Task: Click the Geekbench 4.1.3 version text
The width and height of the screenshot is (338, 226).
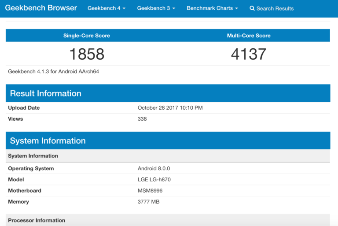Action: pos(53,71)
